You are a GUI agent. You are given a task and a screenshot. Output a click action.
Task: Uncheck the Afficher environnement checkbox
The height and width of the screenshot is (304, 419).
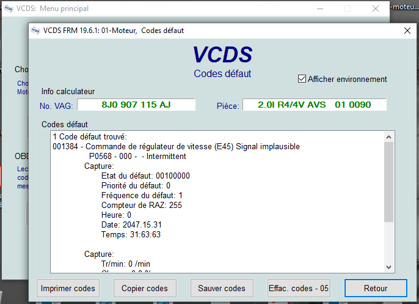coord(302,79)
